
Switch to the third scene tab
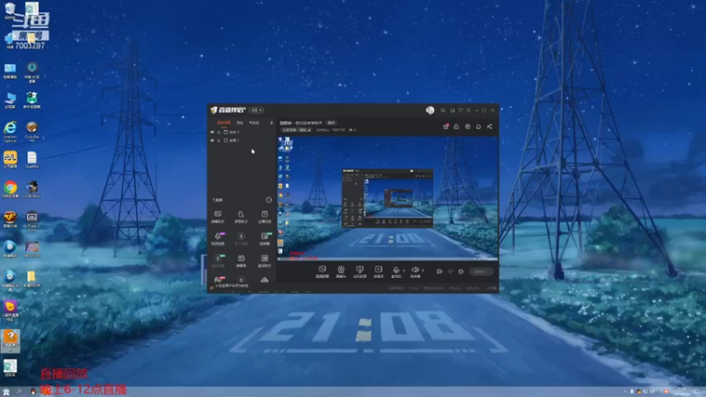coord(254,123)
